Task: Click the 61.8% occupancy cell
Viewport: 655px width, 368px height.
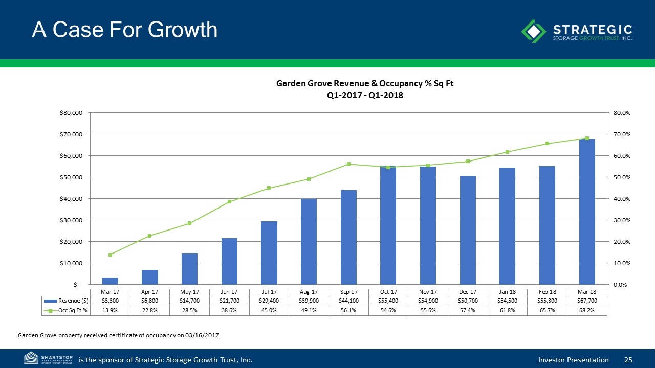Action: [508, 311]
